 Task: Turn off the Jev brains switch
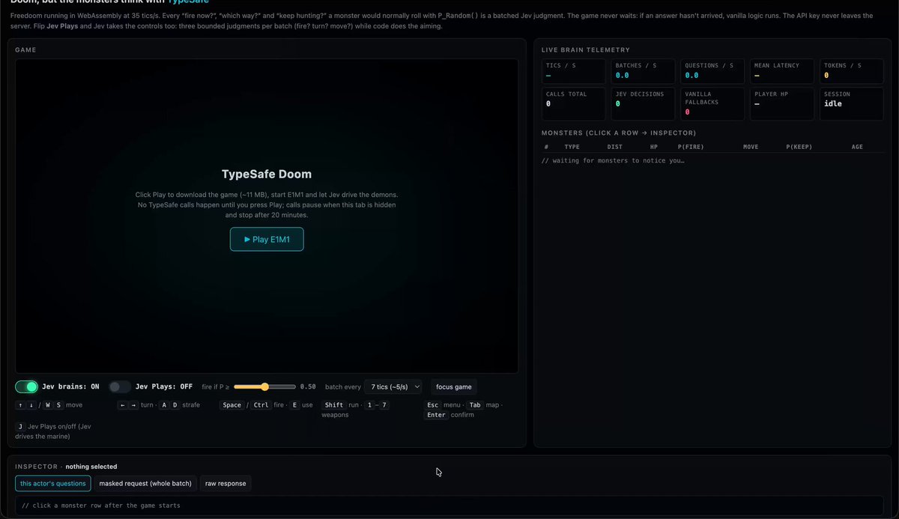pyautogui.click(x=27, y=386)
